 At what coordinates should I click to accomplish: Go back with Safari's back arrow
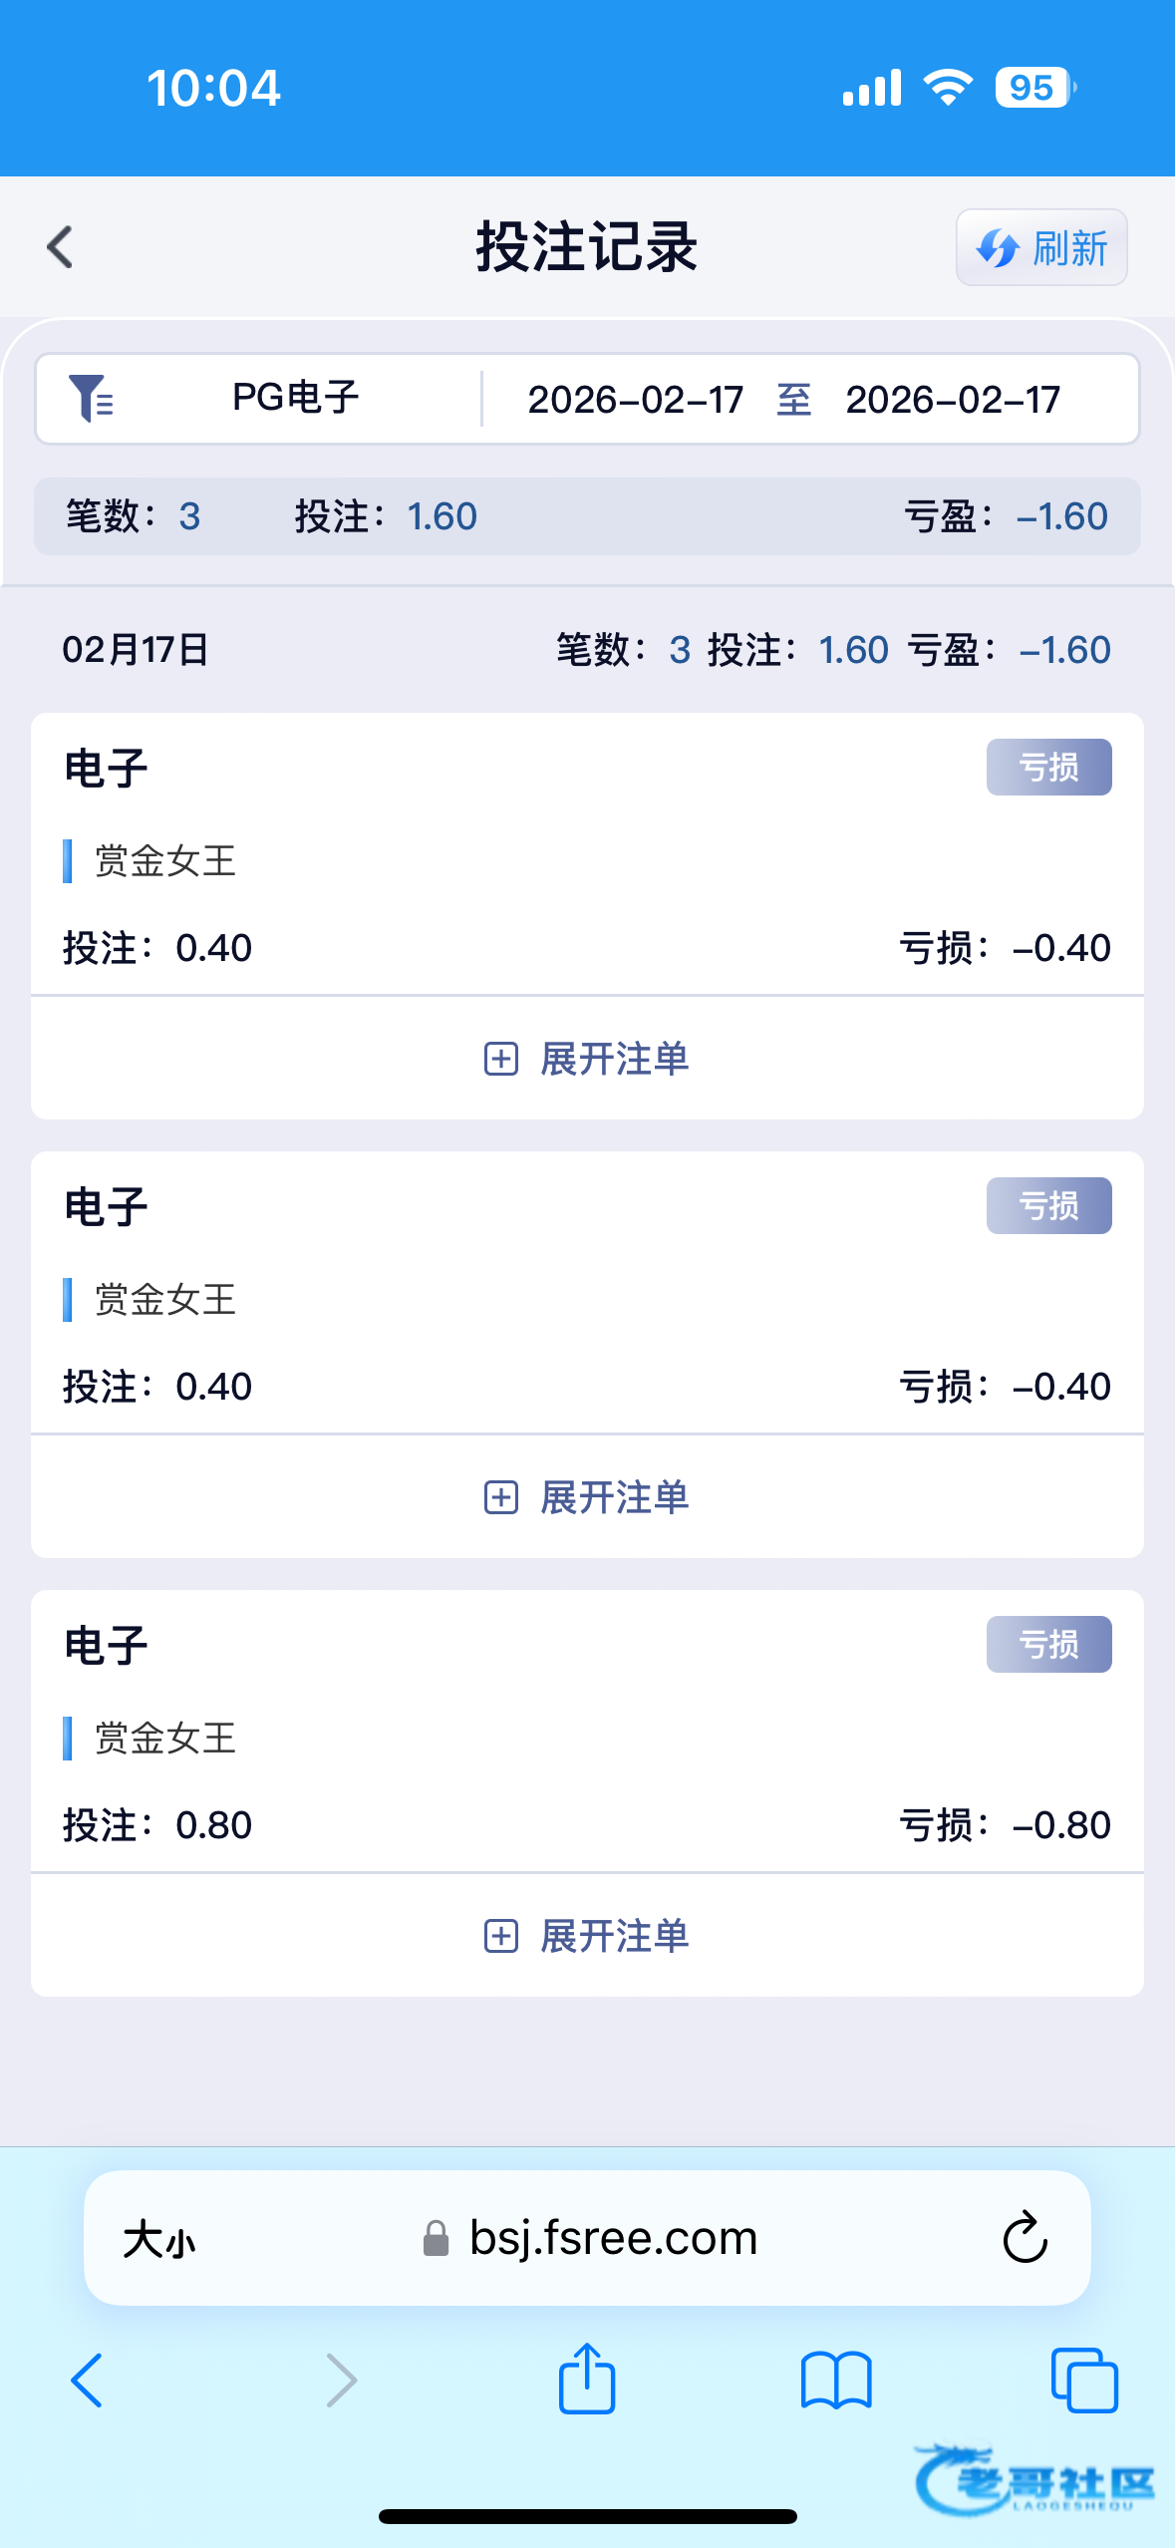[x=88, y=2381]
